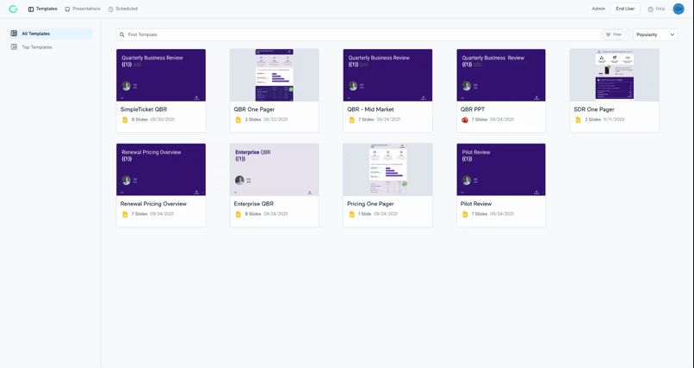The height and width of the screenshot is (368, 694).
Task: Open the user avatar menu
Action: tap(679, 9)
